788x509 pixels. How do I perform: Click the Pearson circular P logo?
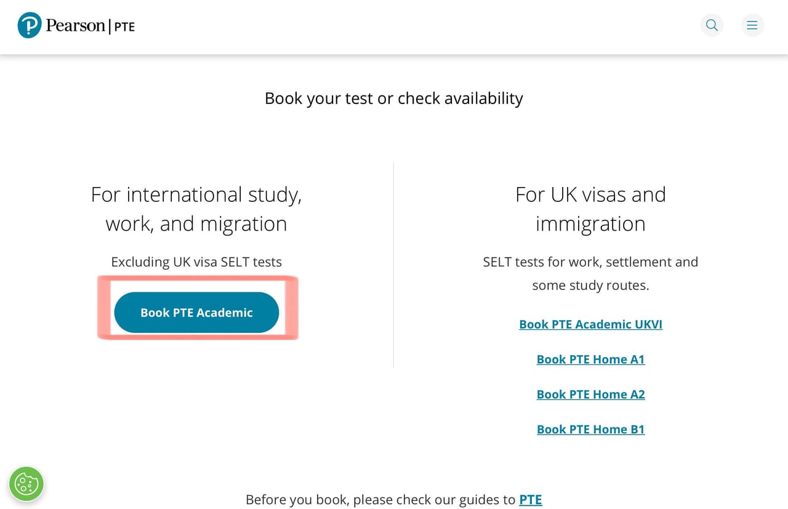click(x=30, y=25)
